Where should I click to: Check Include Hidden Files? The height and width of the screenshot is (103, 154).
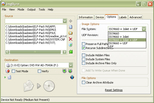point(83,55)
